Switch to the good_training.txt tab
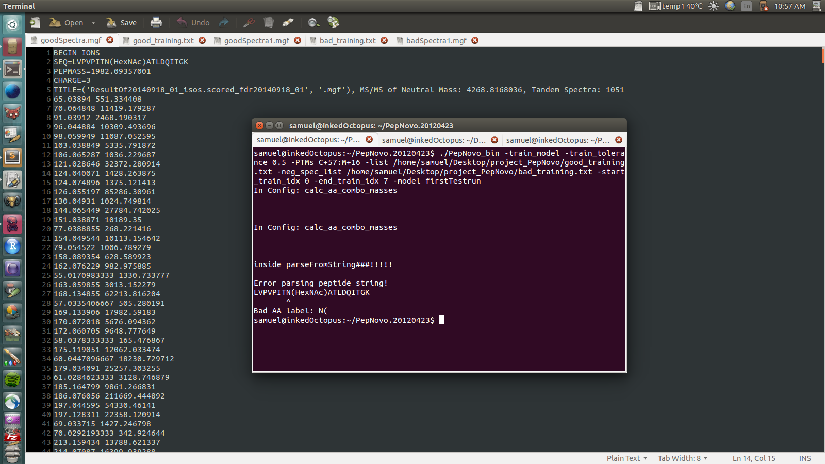 [x=163, y=41]
